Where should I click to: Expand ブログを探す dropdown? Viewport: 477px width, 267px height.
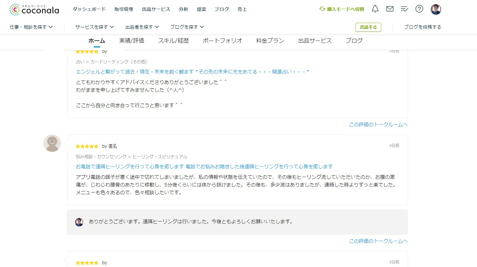click(187, 27)
